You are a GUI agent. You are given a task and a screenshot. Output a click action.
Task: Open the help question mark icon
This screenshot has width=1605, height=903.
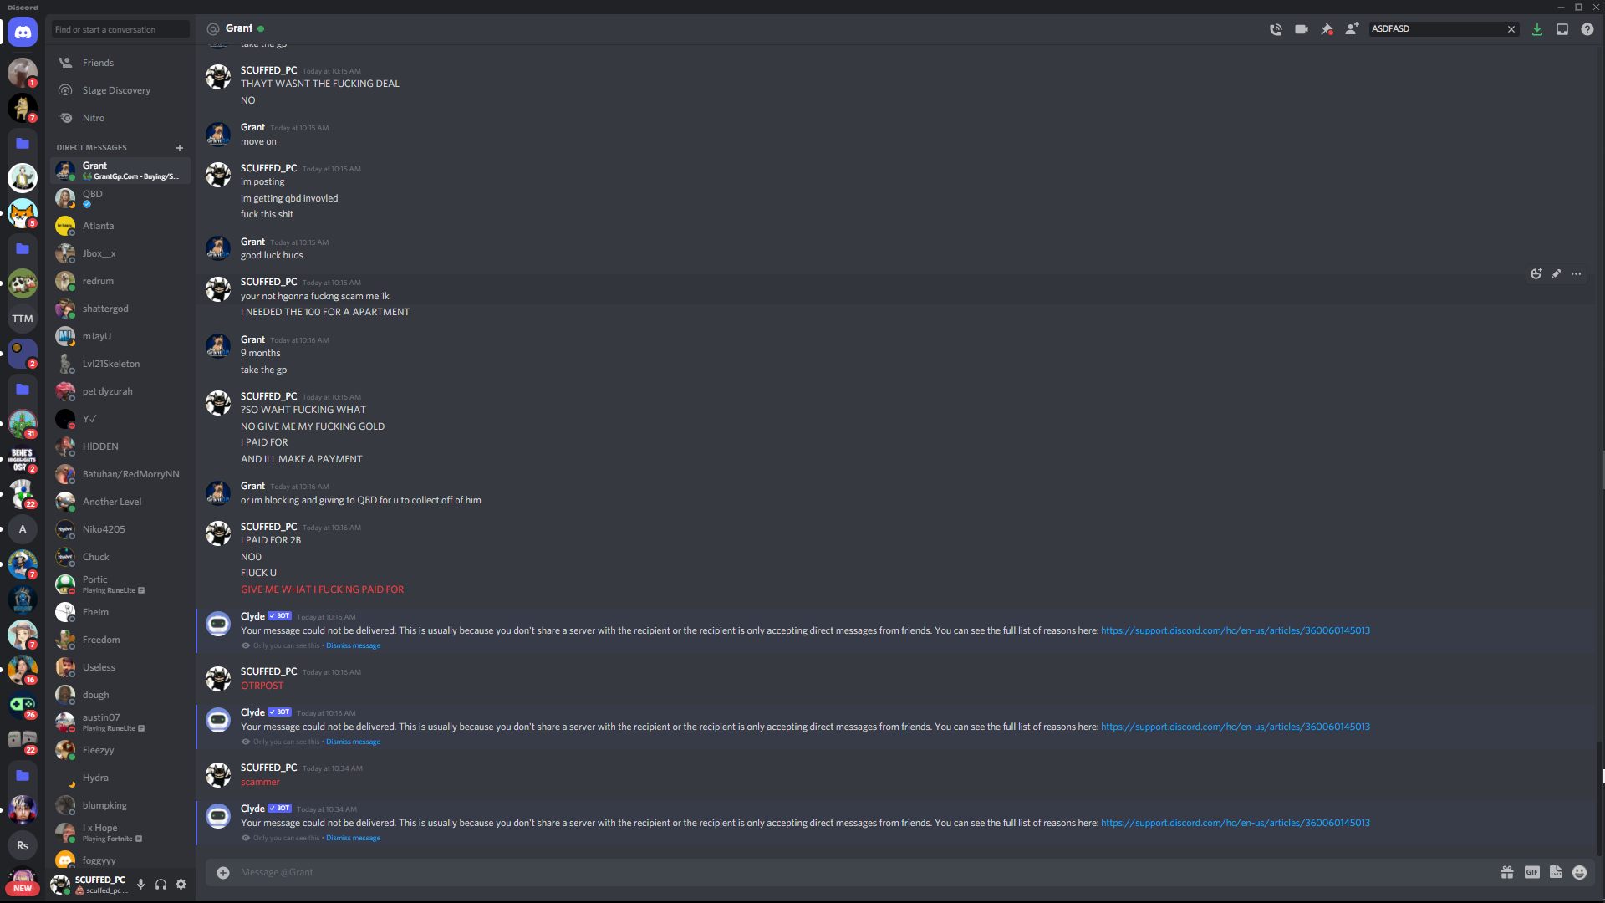(x=1587, y=29)
